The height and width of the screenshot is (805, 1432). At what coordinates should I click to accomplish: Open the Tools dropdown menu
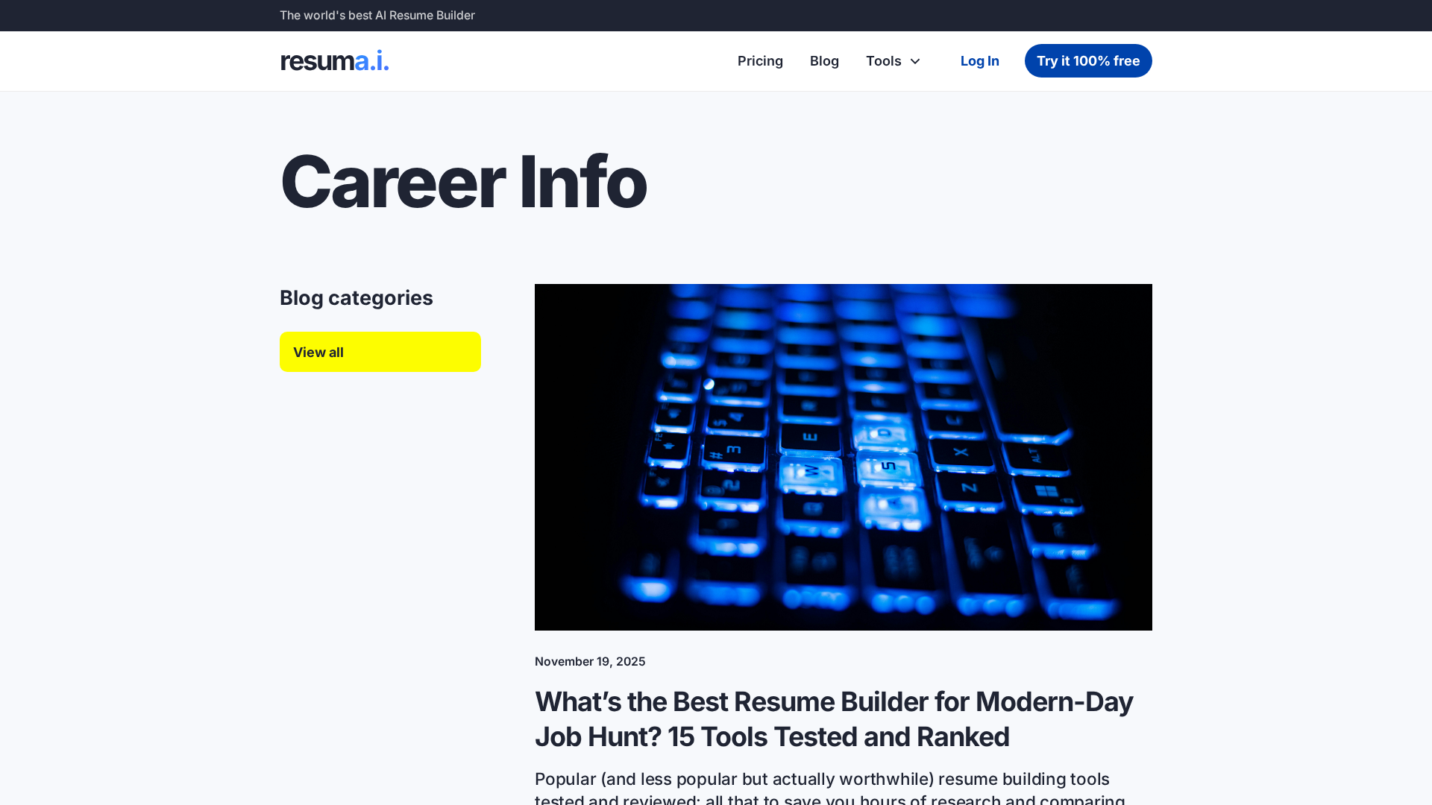click(x=884, y=61)
